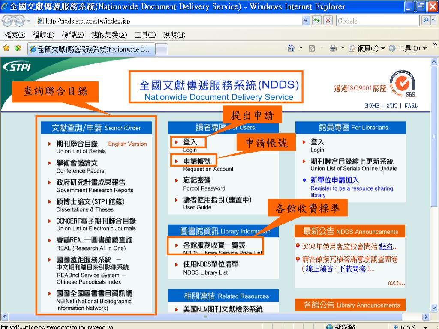Click reader 登入 Login link
This screenshot has width=439, height=329.
pos(190,142)
